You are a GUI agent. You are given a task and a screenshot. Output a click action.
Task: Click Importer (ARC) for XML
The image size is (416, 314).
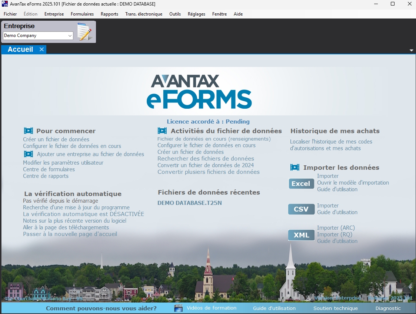tap(336, 227)
